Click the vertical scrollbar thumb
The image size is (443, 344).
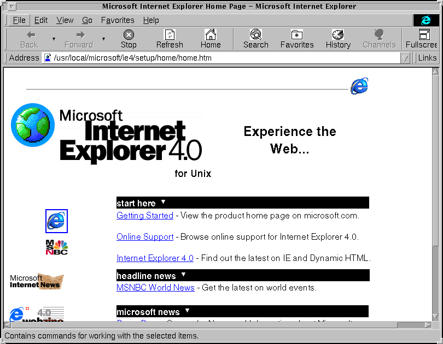point(435,160)
